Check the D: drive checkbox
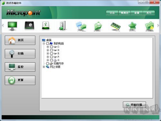161x121 pixels. pos(52,50)
